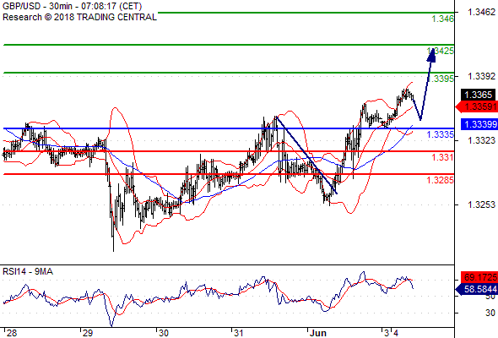
Task: Click the 29 date marker on time axis
Action: pyautogui.click(x=87, y=333)
